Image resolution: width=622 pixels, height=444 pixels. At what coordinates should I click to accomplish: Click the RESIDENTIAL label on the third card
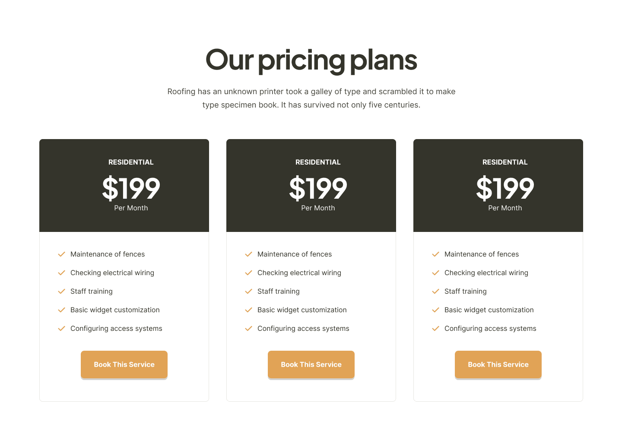(505, 162)
